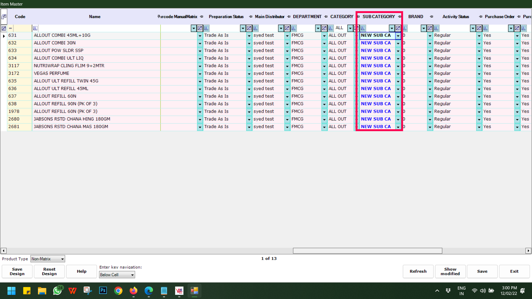The height and width of the screenshot is (299, 532).
Task: Clear the Preparation Status filter
Action: coord(249,28)
